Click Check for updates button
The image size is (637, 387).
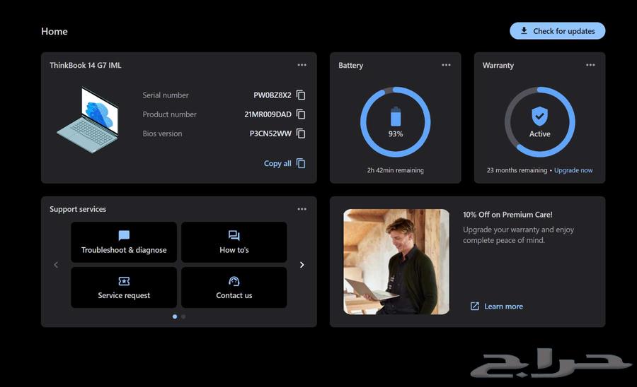pos(557,31)
